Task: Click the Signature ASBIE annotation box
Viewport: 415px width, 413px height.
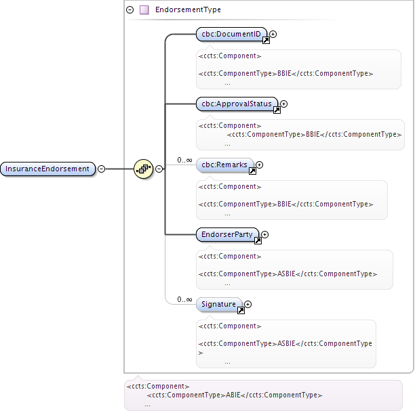Action: coord(286,344)
